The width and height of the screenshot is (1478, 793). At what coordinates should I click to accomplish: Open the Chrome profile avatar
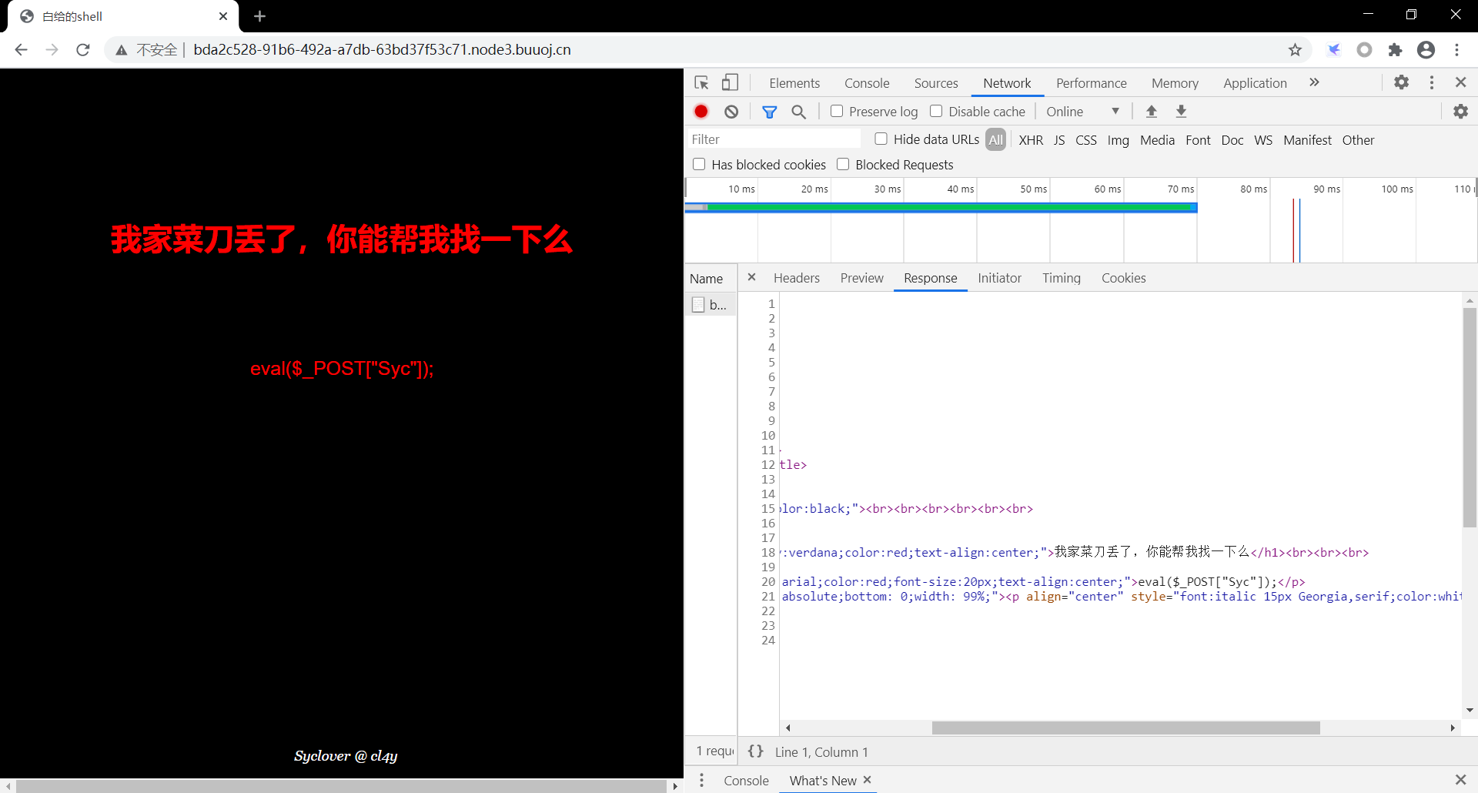[1426, 50]
